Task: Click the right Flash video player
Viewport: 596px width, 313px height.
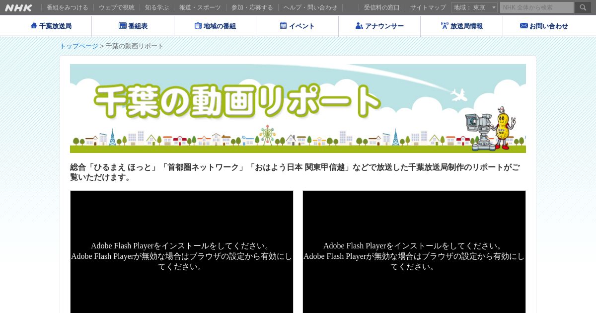Action: tap(414, 252)
